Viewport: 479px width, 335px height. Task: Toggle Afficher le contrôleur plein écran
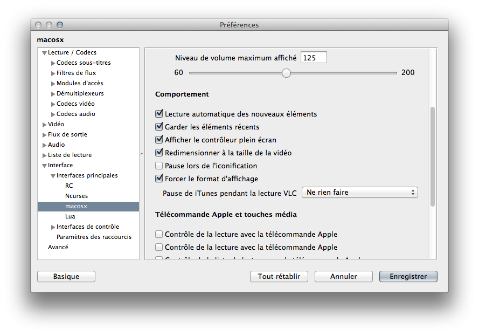click(x=159, y=140)
